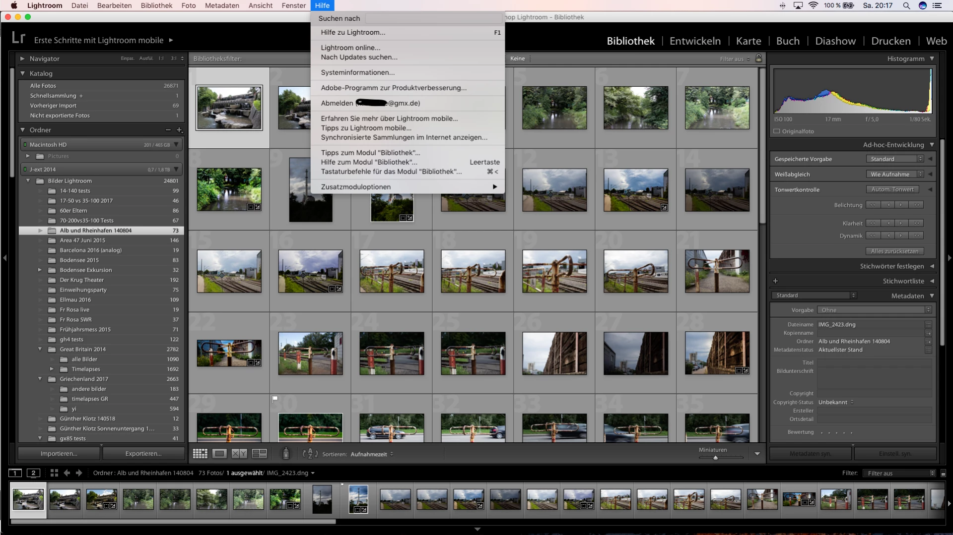Click the Titel metadata field
Screen dimensions: 953x535
click(x=874, y=362)
